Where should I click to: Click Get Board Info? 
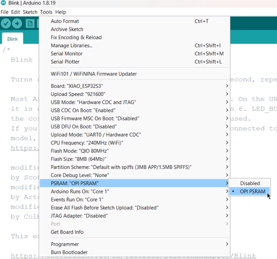coord(67,232)
